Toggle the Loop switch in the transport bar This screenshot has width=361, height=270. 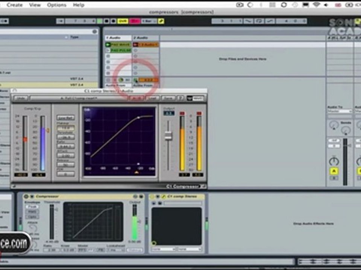coord(259,21)
